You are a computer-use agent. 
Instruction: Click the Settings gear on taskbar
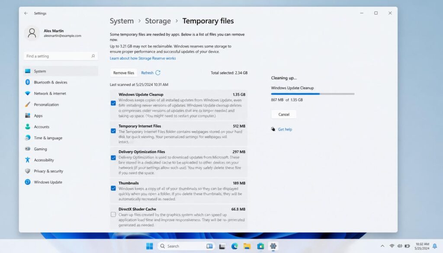coord(273,246)
